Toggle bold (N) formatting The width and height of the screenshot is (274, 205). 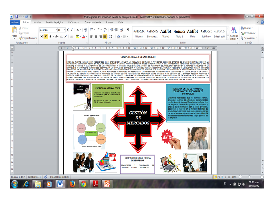coord(41,36)
